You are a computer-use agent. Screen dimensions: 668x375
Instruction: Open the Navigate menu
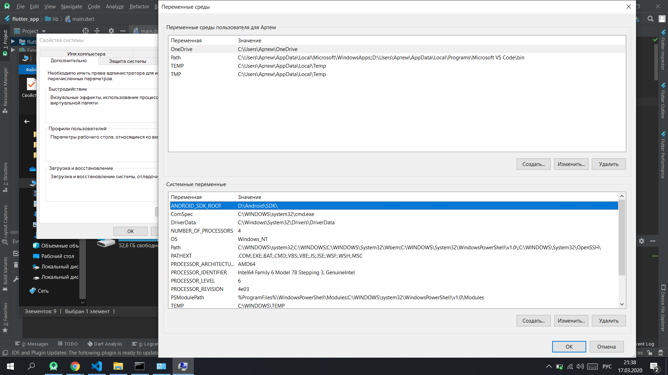pyautogui.click(x=71, y=6)
